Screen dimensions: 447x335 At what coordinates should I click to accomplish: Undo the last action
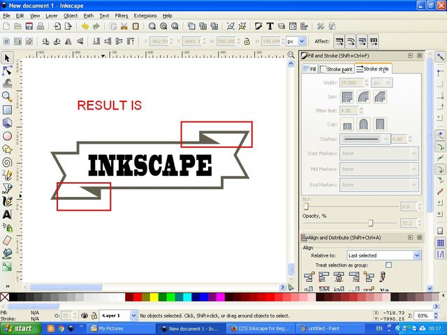85,27
